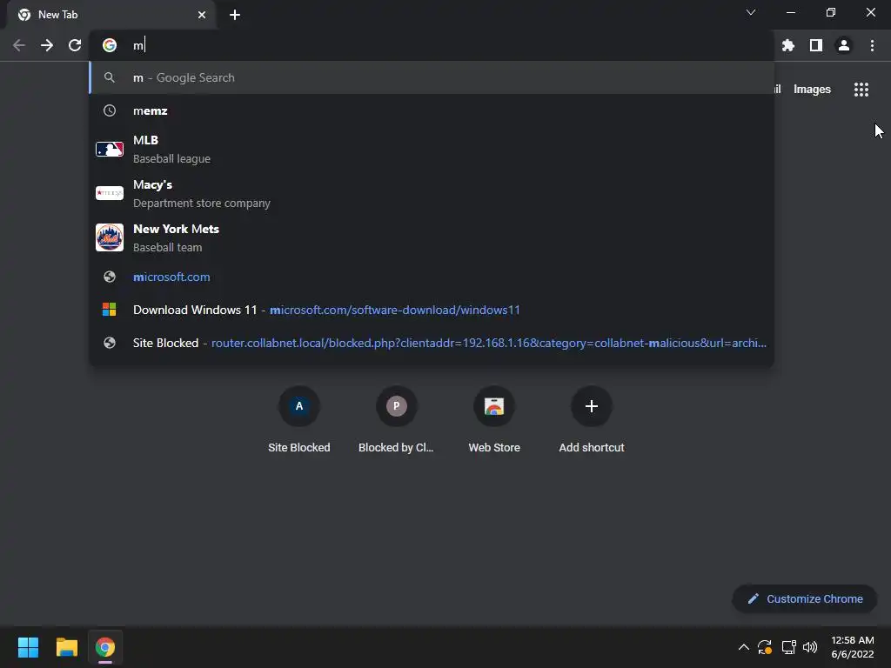Image resolution: width=891 pixels, height=668 pixels.
Task: Open the Site Blocked shortcut tile
Action: [x=299, y=420]
